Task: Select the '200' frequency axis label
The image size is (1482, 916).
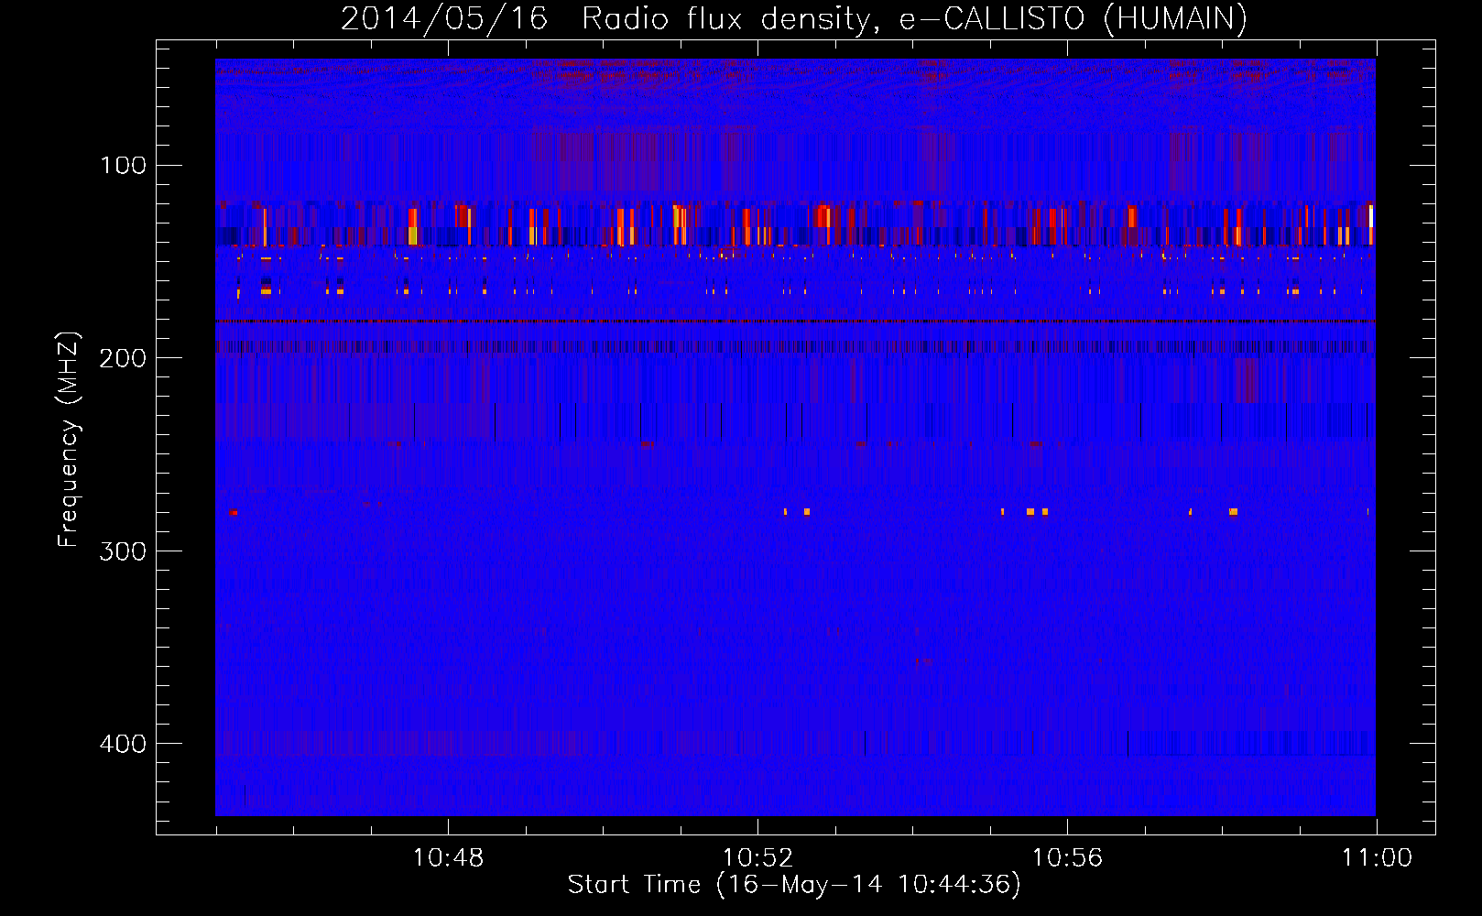Action: click(x=124, y=358)
